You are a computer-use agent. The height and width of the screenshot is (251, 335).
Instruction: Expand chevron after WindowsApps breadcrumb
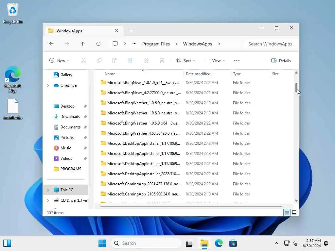(219, 44)
